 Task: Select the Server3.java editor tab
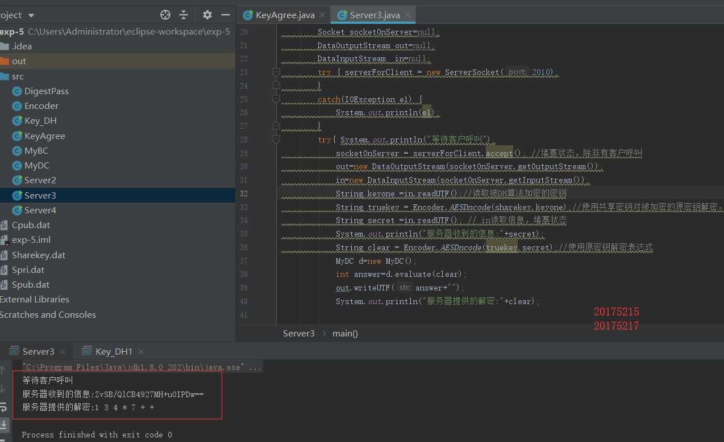[375, 15]
